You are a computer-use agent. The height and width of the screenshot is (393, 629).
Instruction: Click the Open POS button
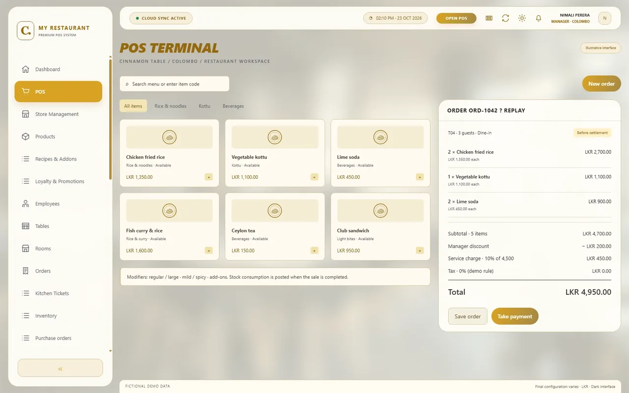pyautogui.click(x=456, y=18)
